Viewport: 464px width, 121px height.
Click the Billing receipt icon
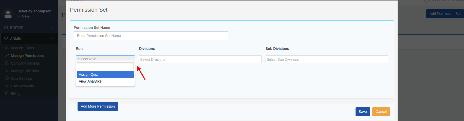(x=7, y=94)
